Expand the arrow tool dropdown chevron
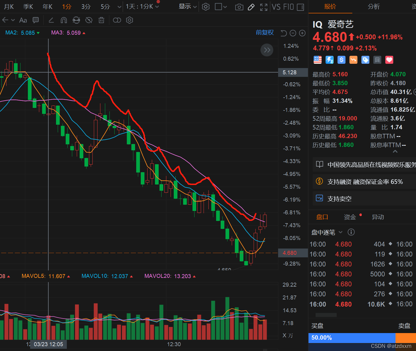The width and height of the screenshot is (416, 351). tap(13, 20)
